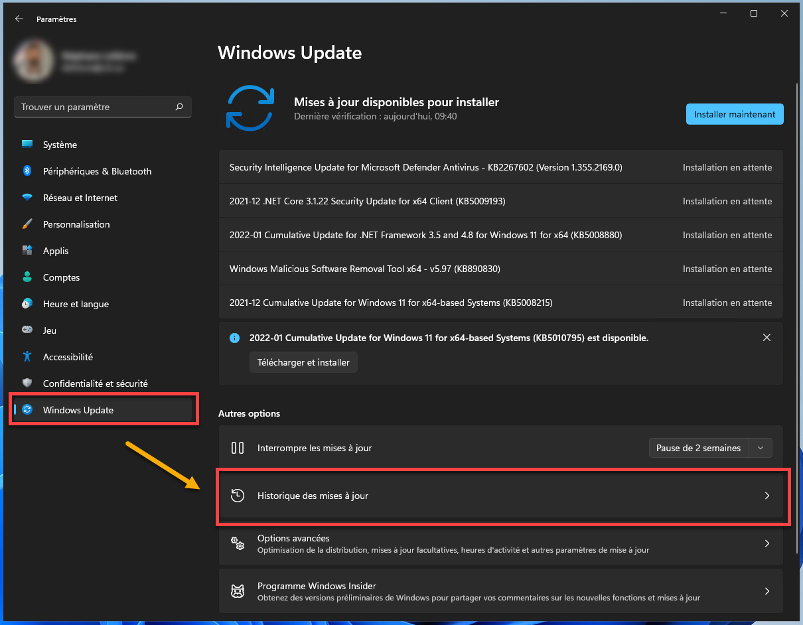This screenshot has height=625, width=803.
Task: Click the Système monitor icon
Action: pos(27,145)
